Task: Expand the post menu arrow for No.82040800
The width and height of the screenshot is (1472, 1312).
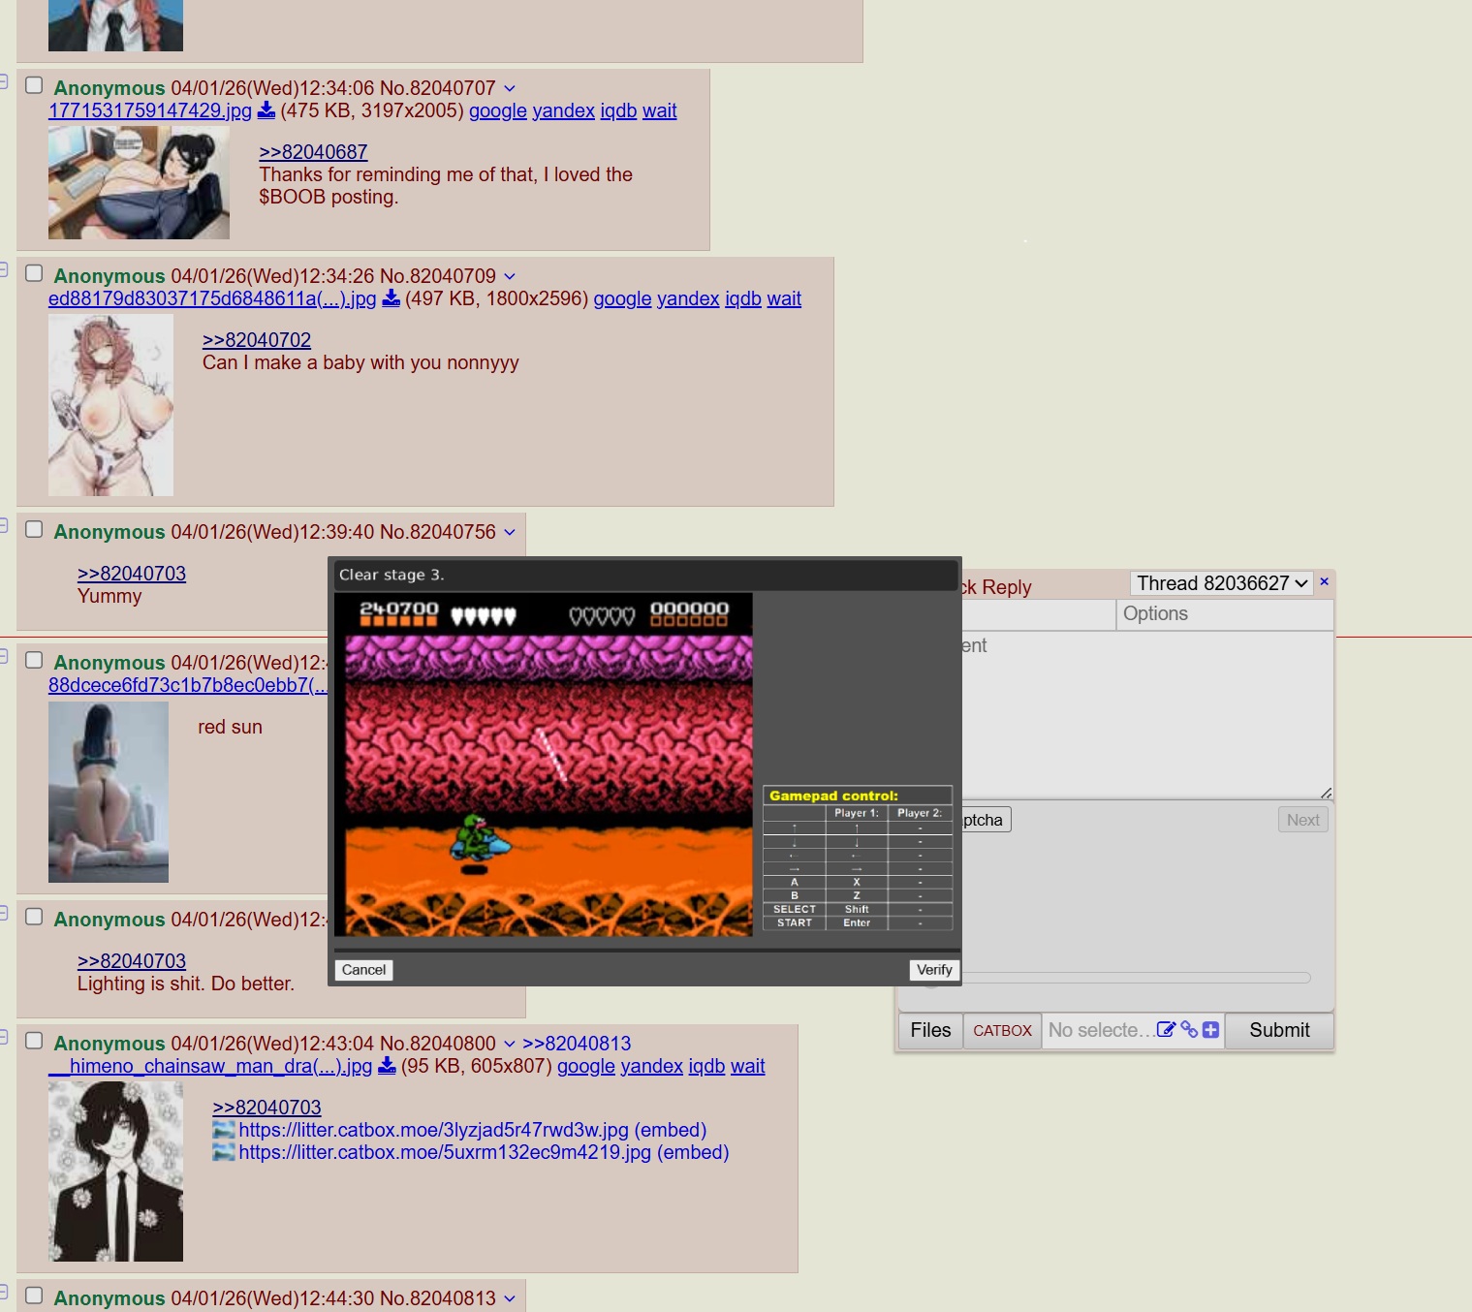Action: point(510,1044)
